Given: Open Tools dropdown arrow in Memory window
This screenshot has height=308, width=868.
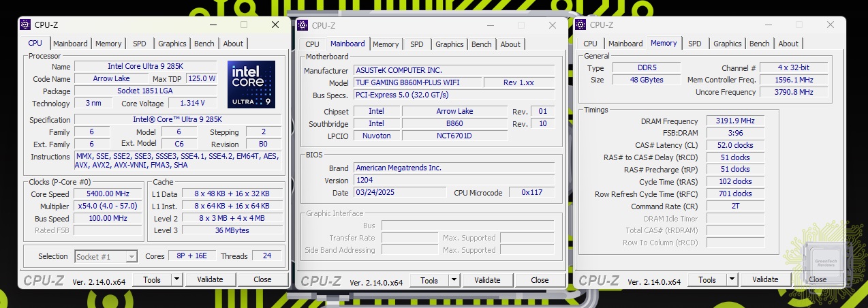Looking at the screenshot, I should (x=732, y=279).
